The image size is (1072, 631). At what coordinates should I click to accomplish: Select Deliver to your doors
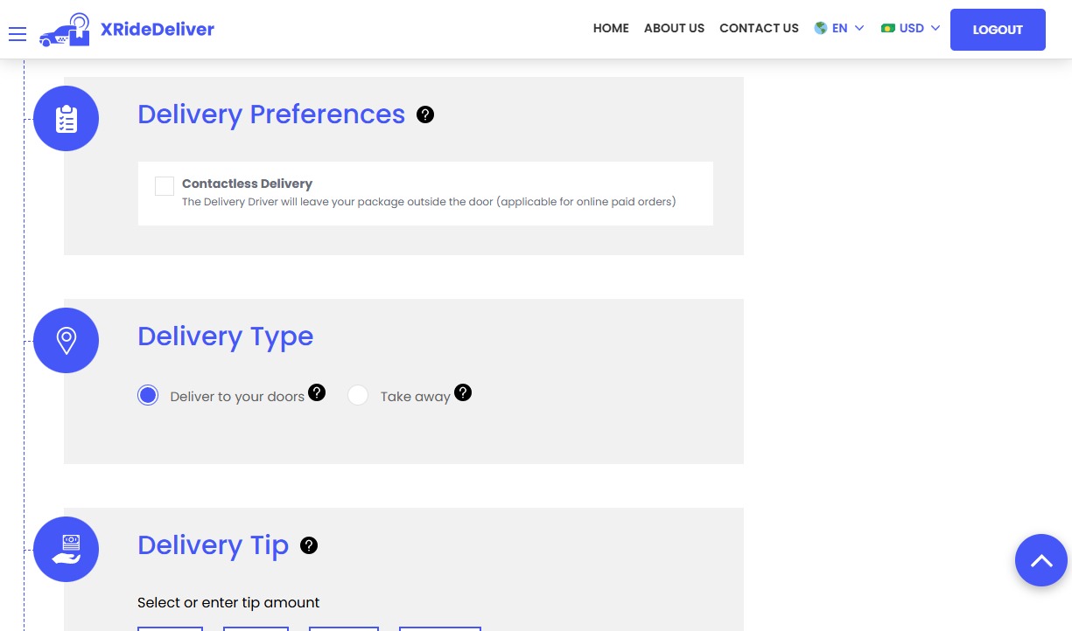(148, 395)
